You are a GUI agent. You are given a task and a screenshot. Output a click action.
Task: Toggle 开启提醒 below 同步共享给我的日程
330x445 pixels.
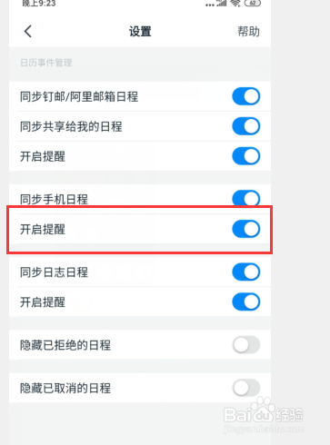(x=246, y=156)
